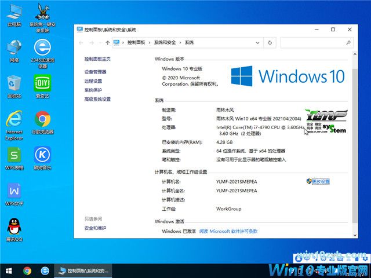Open the 系统免一键安装系统 rabbit icon
Screen dimensions: 371x278
click(x=42, y=18)
